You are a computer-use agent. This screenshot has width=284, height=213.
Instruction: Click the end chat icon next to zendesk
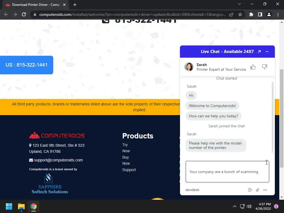pos(250,190)
